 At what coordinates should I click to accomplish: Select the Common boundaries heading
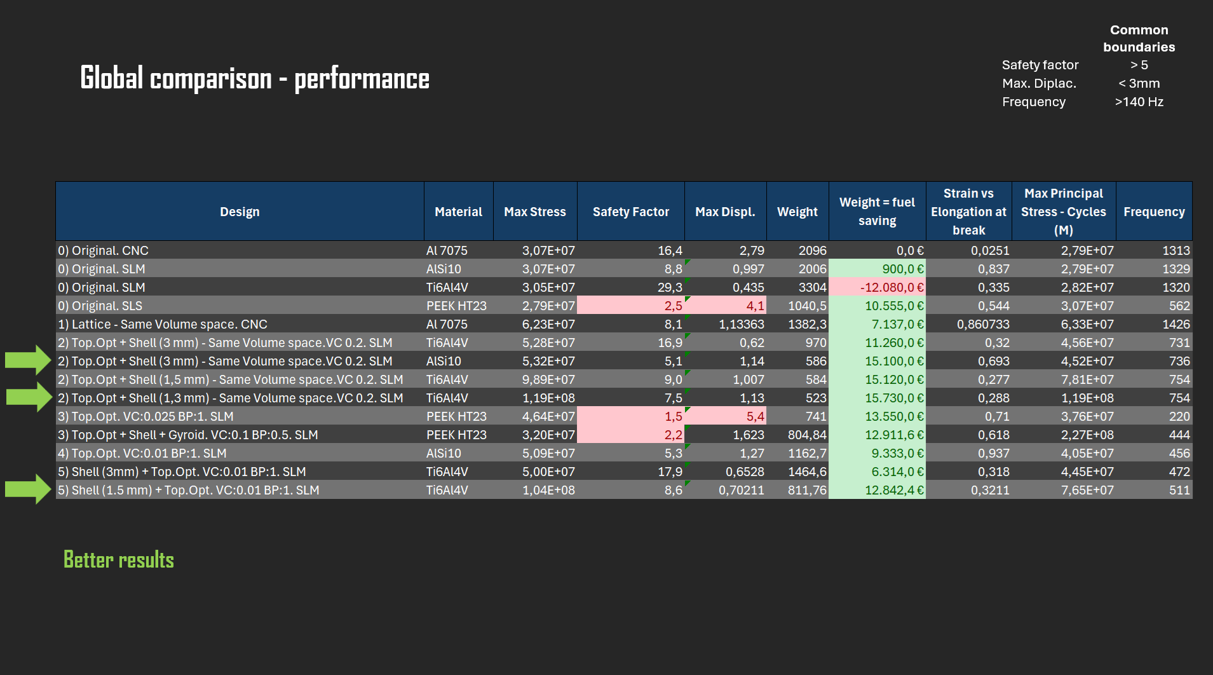coord(1139,39)
